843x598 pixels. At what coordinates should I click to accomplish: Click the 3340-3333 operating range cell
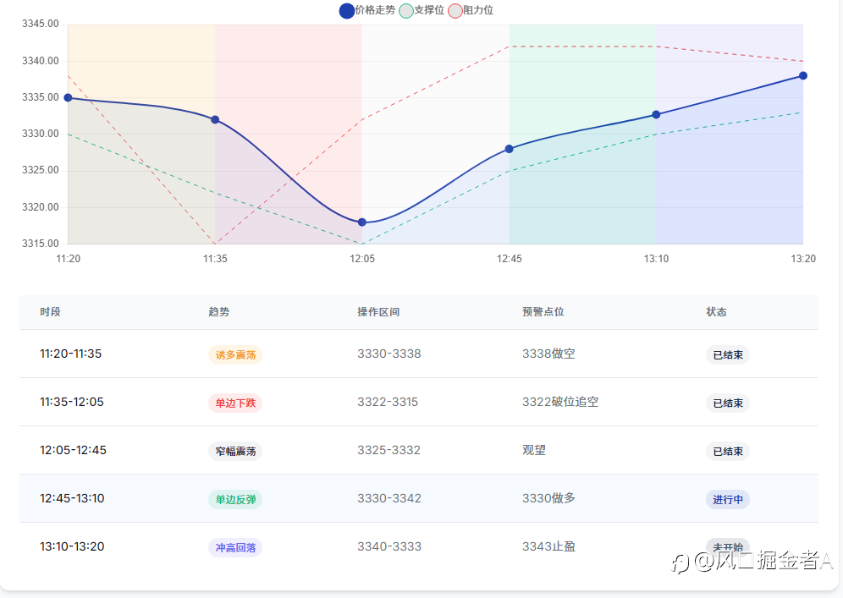point(389,546)
